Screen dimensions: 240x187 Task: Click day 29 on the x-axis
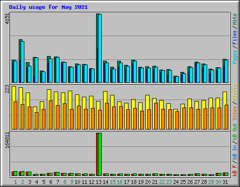pos(211,182)
